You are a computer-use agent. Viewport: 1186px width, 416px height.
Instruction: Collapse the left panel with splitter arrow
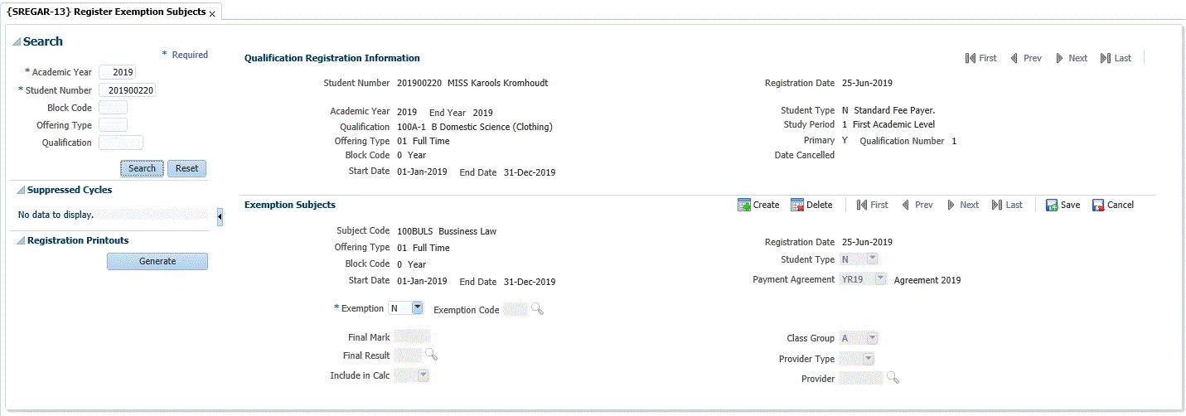point(220,217)
